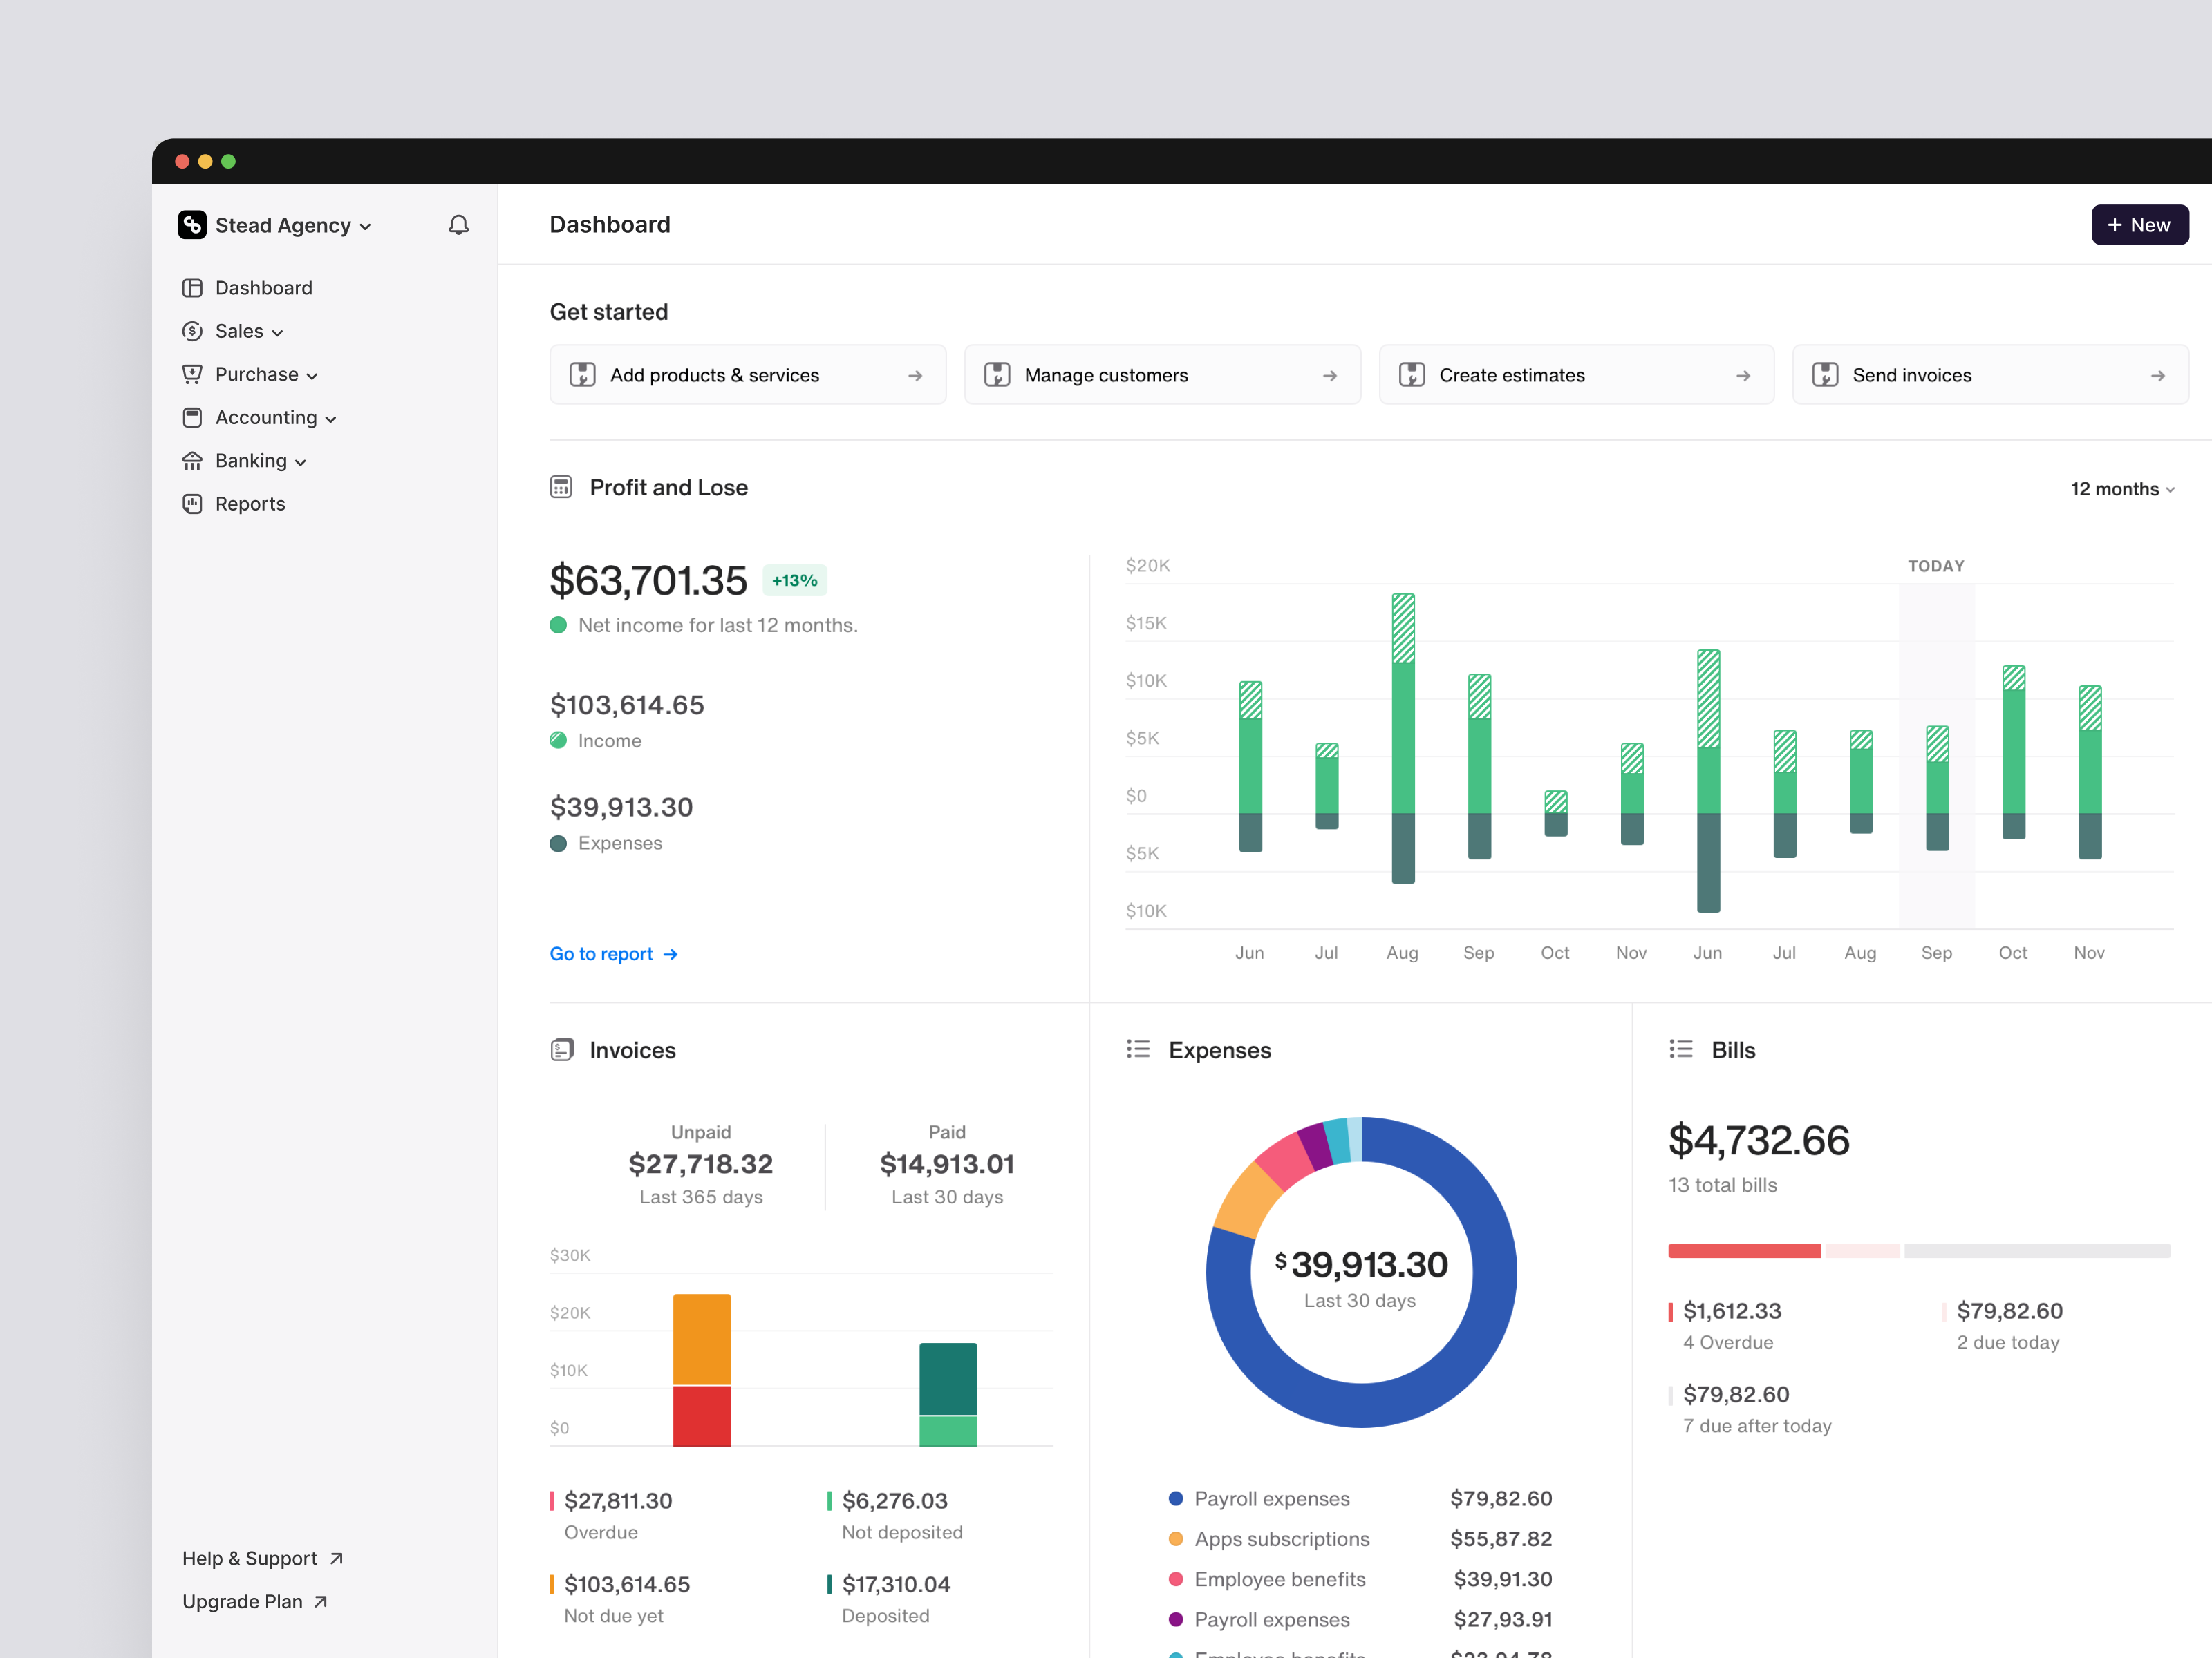The width and height of the screenshot is (2212, 1658).
Task: Select the Sales icon in the sidebar
Action: (x=193, y=331)
